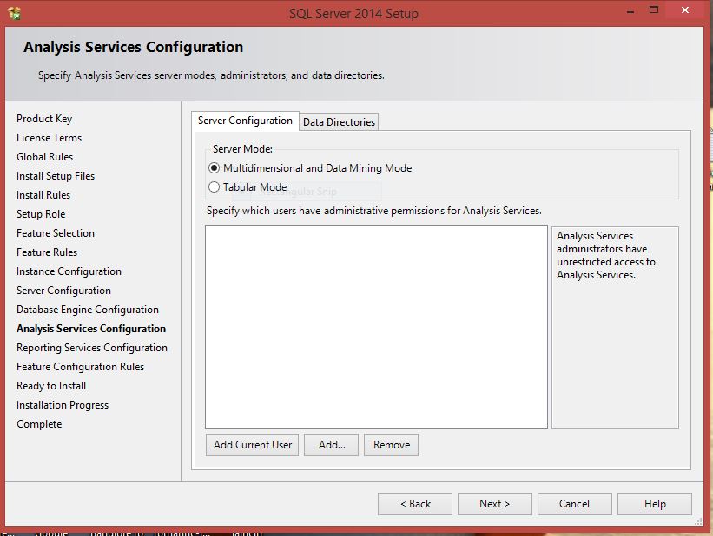Switch to the Data Directories tab

tap(339, 122)
